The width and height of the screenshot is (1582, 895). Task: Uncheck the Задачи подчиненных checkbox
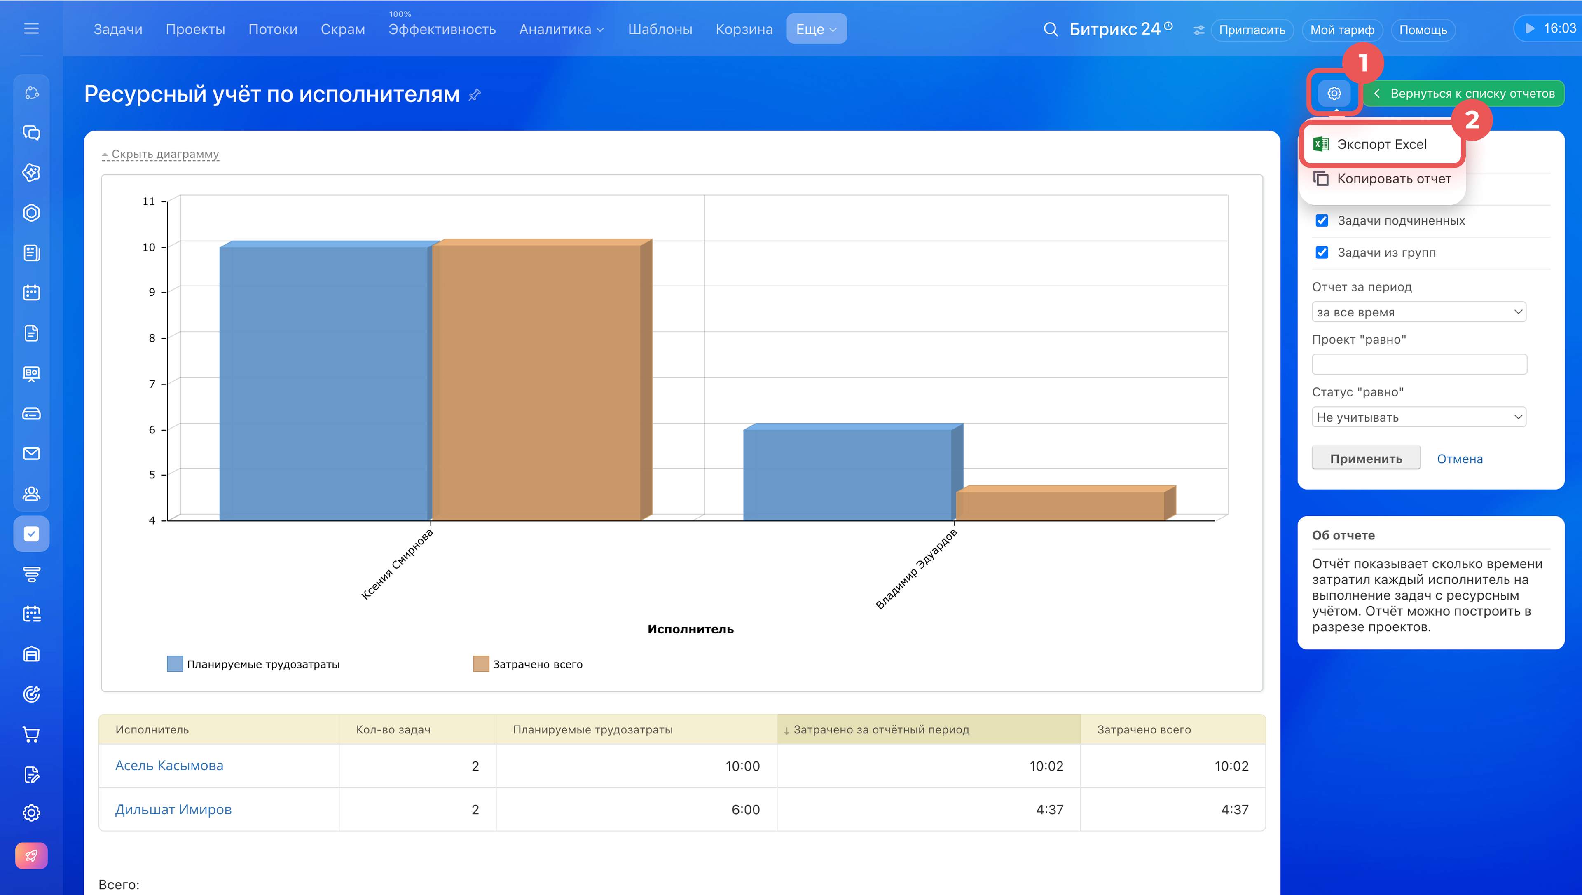[1322, 221]
